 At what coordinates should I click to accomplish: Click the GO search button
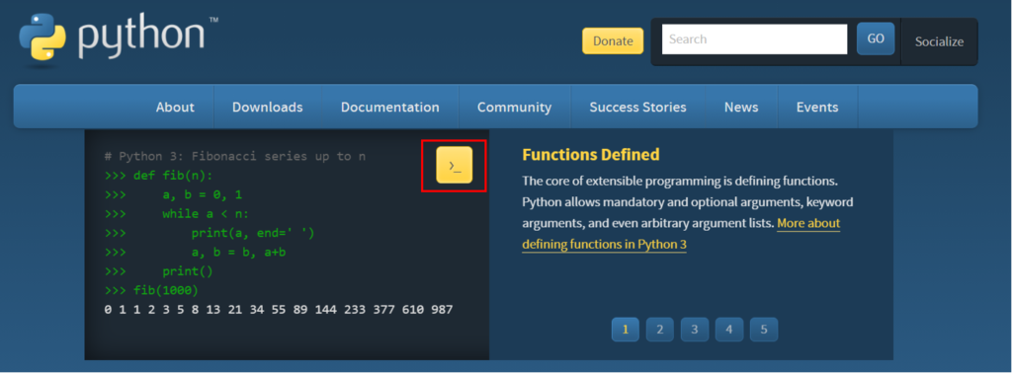(x=876, y=38)
